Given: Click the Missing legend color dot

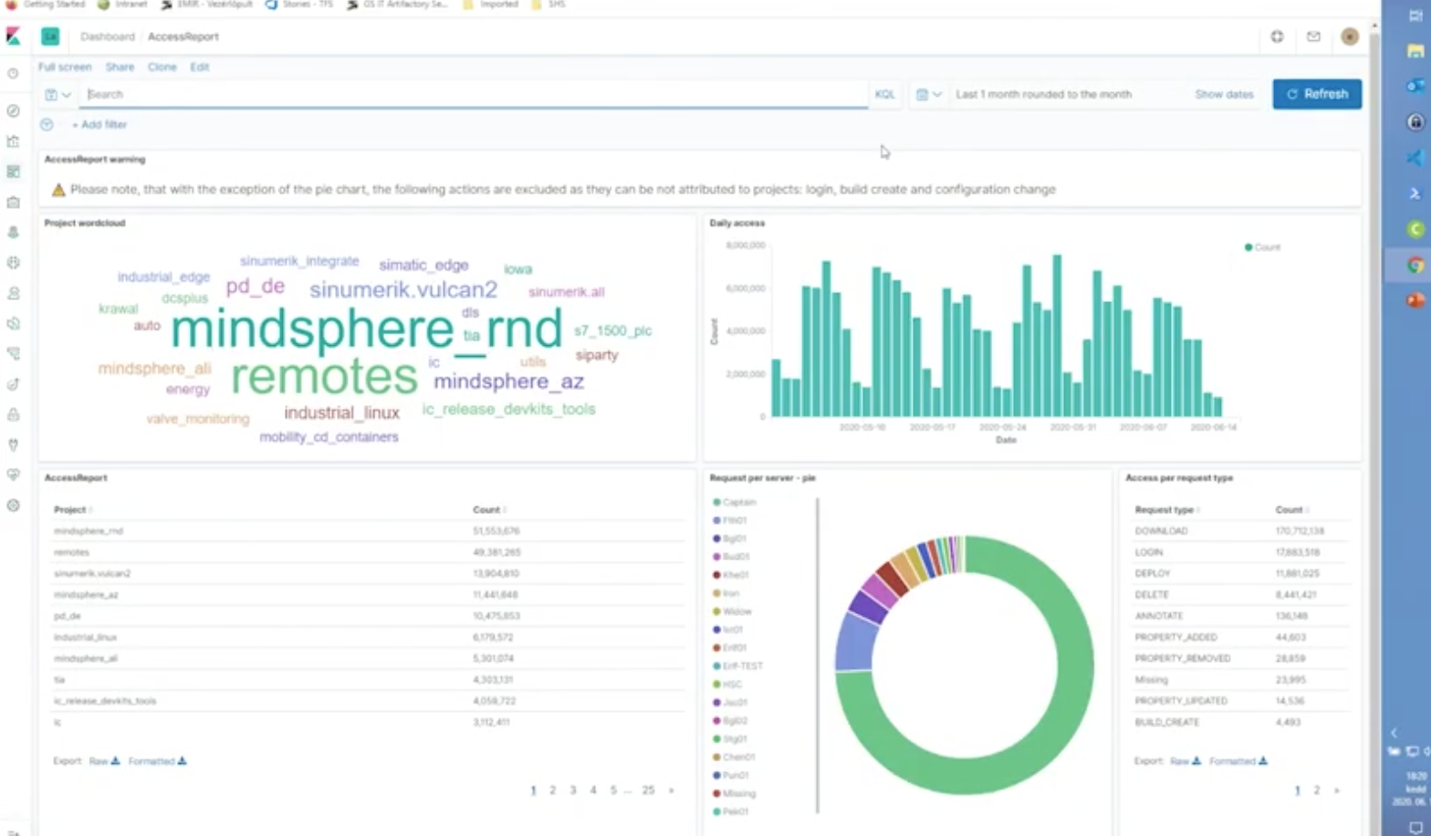Looking at the screenshot, I should [716, 793].
